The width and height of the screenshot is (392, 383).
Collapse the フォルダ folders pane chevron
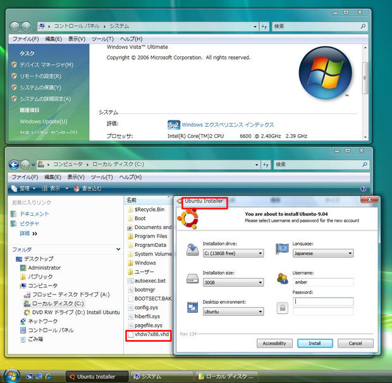coord(118,249)
